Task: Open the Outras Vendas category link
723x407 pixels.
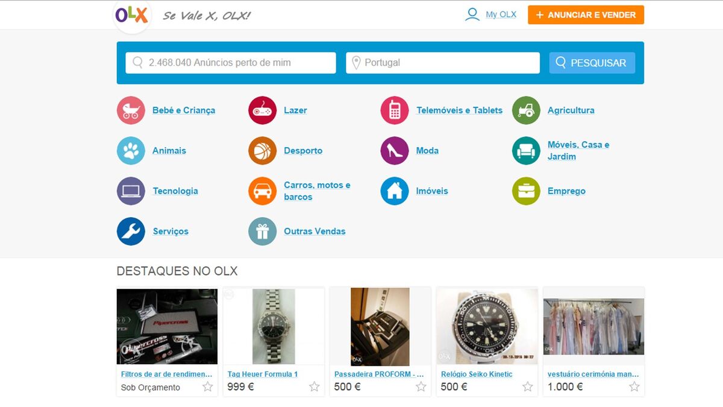Action: [315, 232]
